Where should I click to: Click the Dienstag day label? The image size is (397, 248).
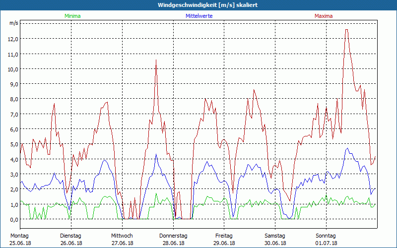pos(70,236)
